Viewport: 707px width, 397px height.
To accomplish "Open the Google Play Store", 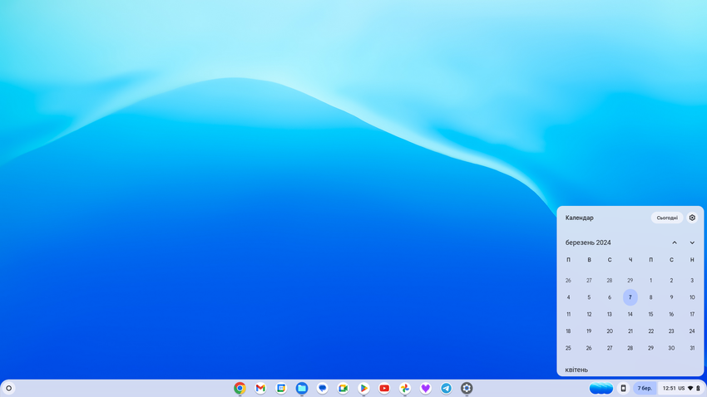I will [363, 388].
